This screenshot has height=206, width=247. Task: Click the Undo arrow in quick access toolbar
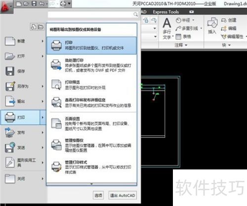(42, 3)
